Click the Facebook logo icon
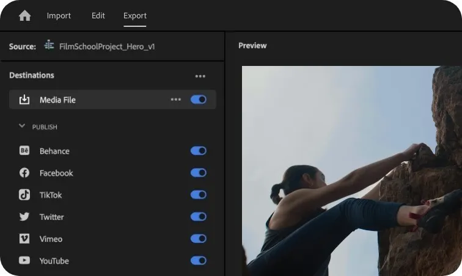The height and width of the screenshot is (276, 462). coord(24,173)
